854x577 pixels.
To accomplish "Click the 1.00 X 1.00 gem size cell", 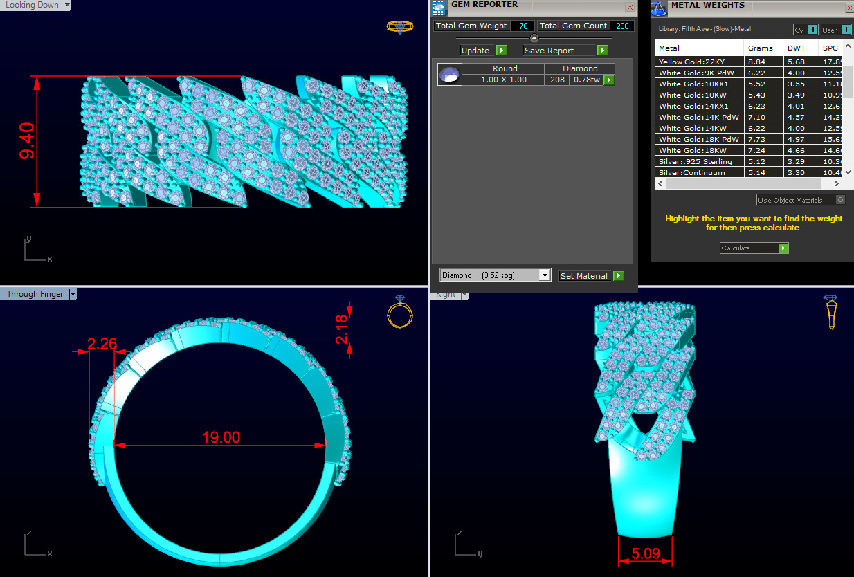I will click(x=503, y=80).
